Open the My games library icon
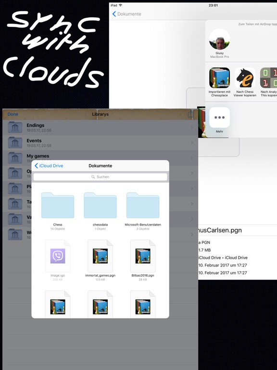277x370 pixels. (15, 158)
